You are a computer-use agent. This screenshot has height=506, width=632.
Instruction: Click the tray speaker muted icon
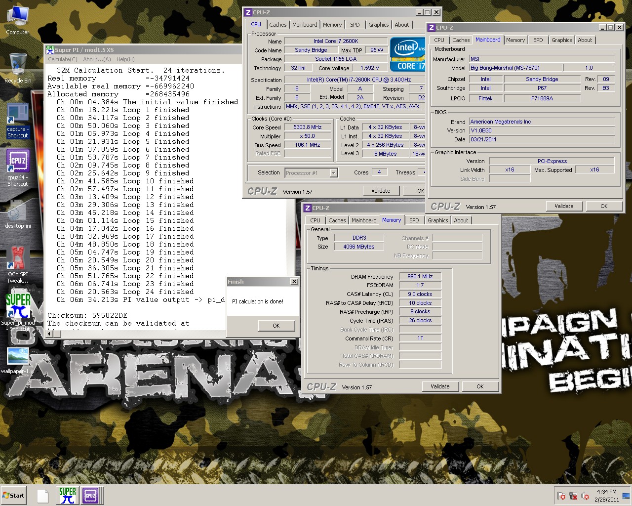pyautogui.click(x=586, y=496)
